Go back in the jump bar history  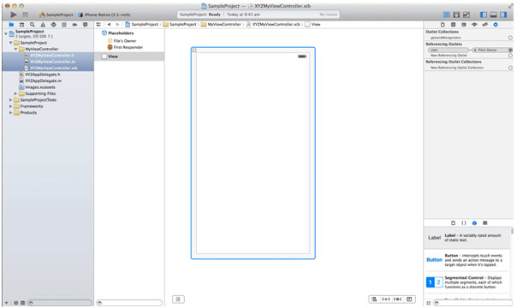(x=109, y=24)
